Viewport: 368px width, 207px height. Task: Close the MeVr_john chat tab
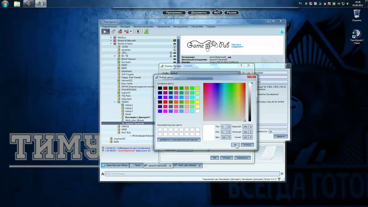pyautogui.click(x=200, y=166)
